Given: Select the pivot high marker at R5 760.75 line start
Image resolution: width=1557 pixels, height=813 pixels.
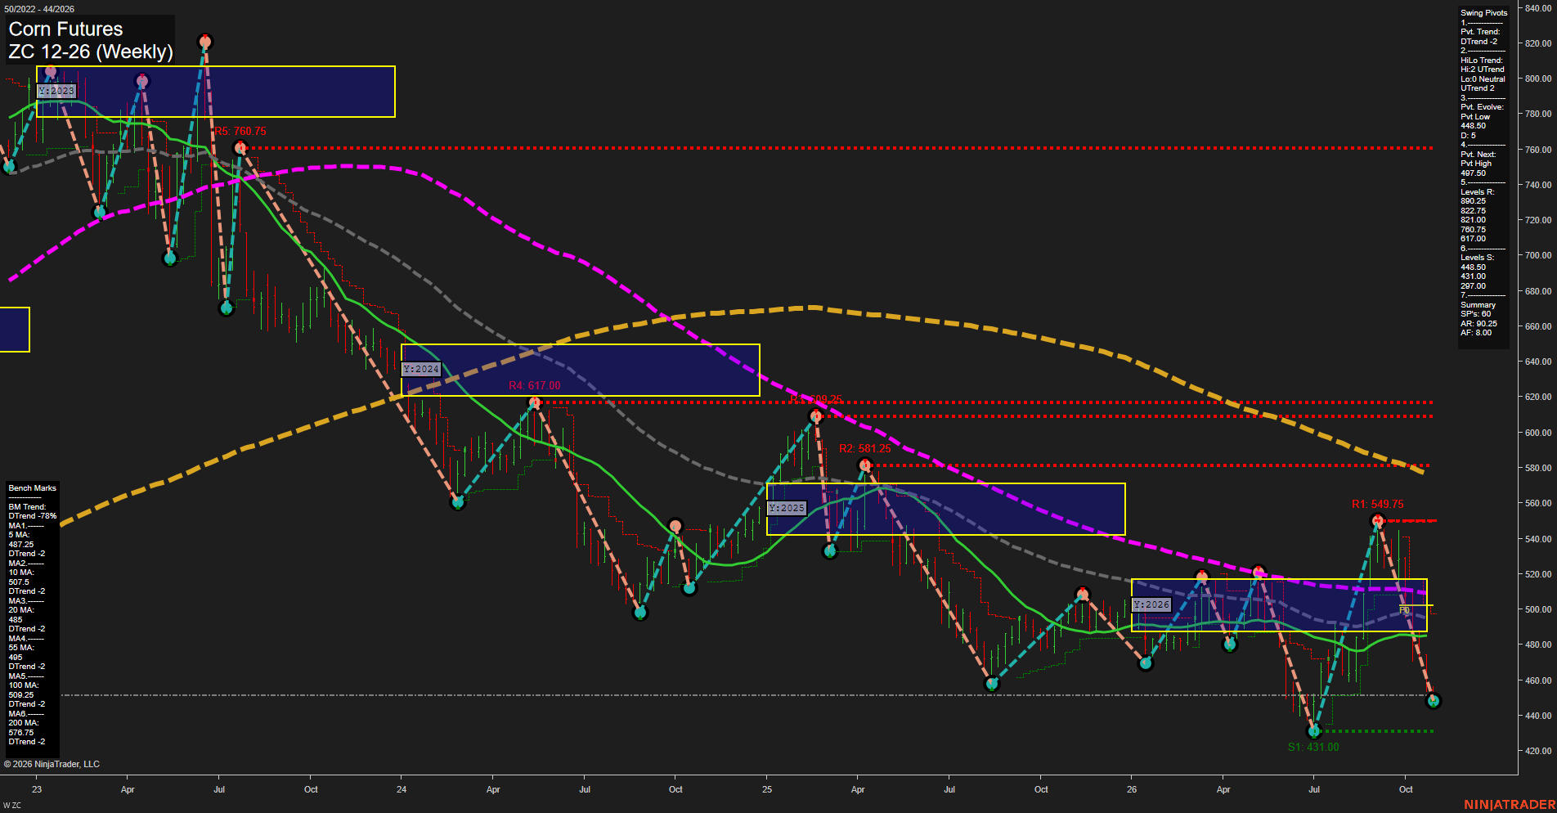Looking at the screenshot, I should tap(240, 148).
